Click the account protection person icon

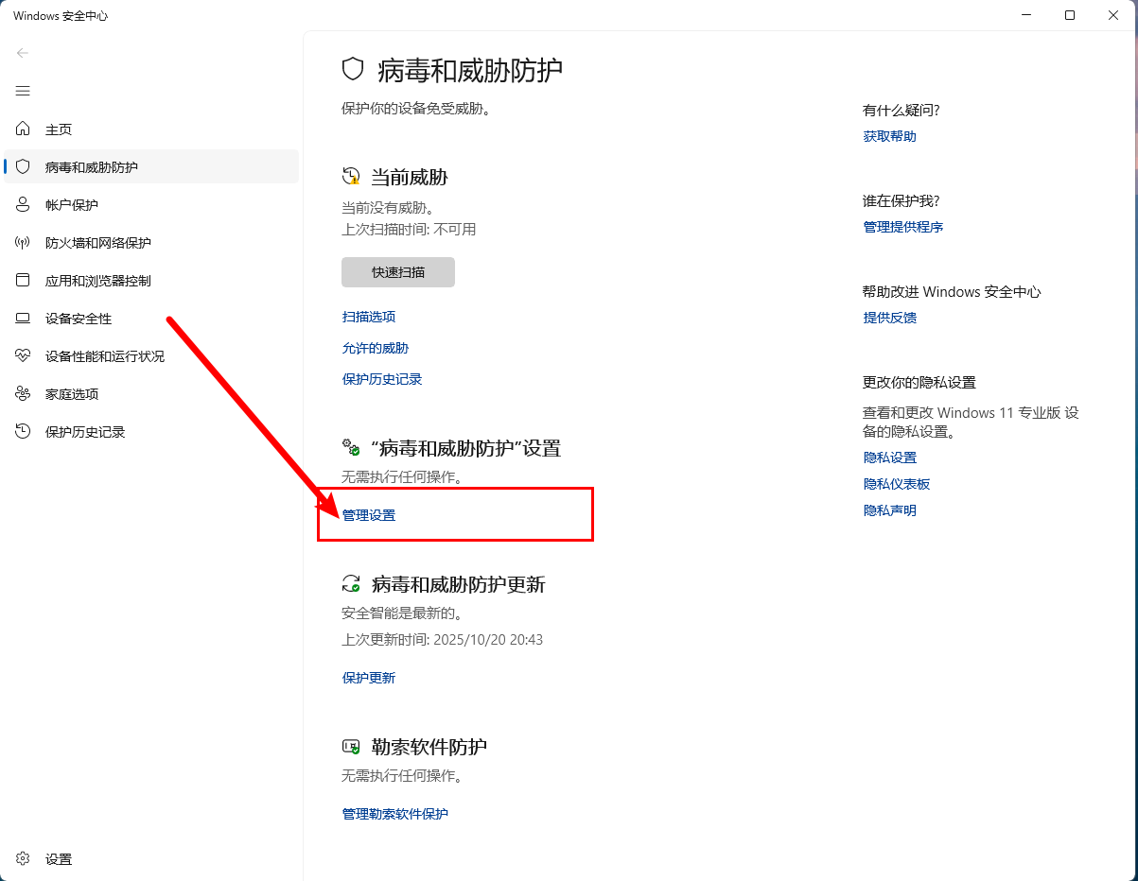23,204
